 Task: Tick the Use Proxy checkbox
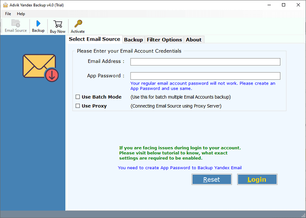coord(78,106)
